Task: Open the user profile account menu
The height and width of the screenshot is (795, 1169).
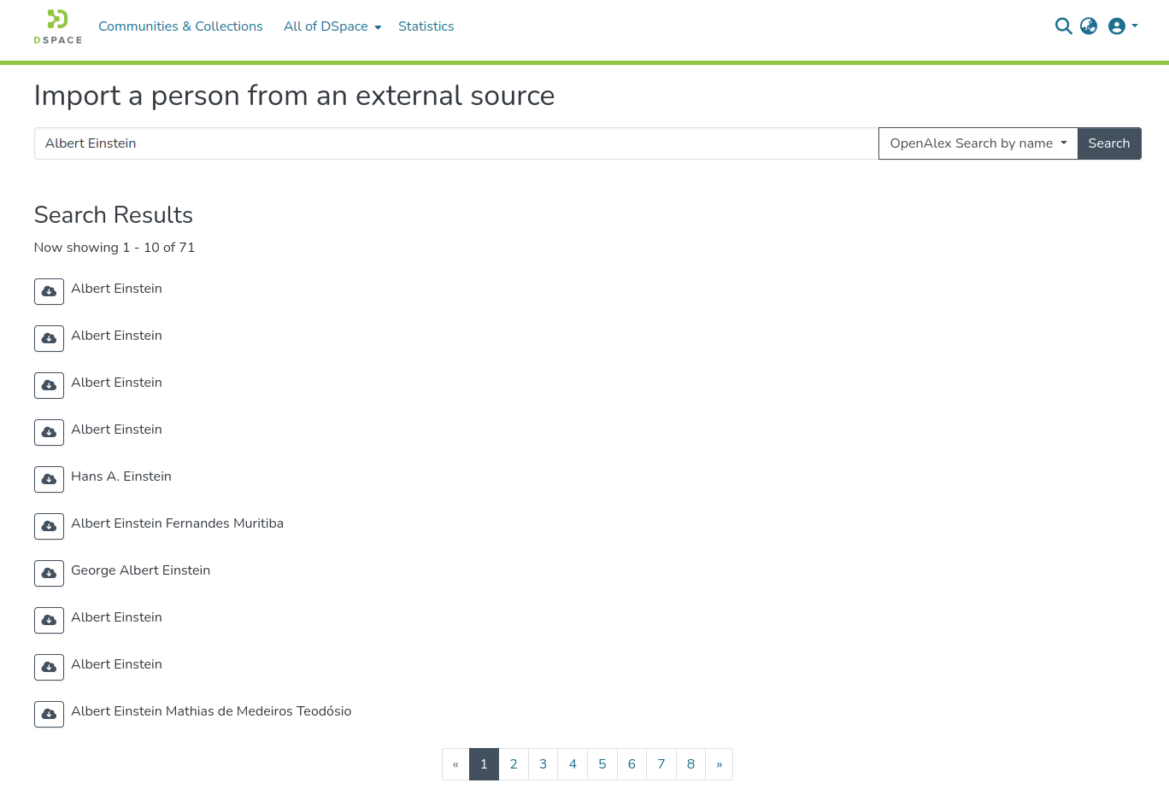Action: click(x=1122, y=26)
